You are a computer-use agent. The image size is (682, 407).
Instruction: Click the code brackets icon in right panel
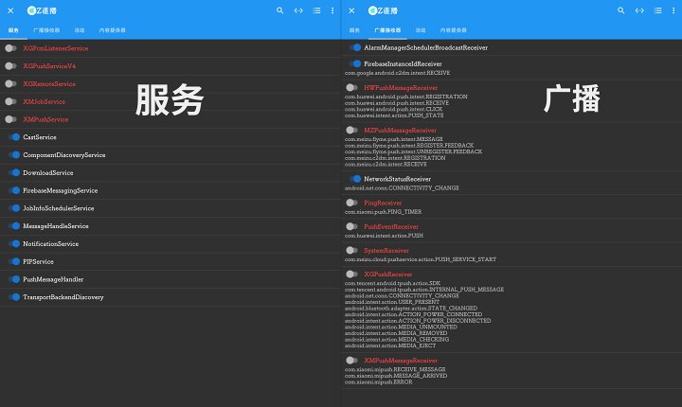(639, 10)
